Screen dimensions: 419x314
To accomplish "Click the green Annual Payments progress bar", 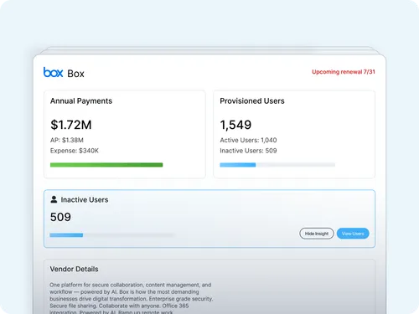I will click(x=106, y=165).
